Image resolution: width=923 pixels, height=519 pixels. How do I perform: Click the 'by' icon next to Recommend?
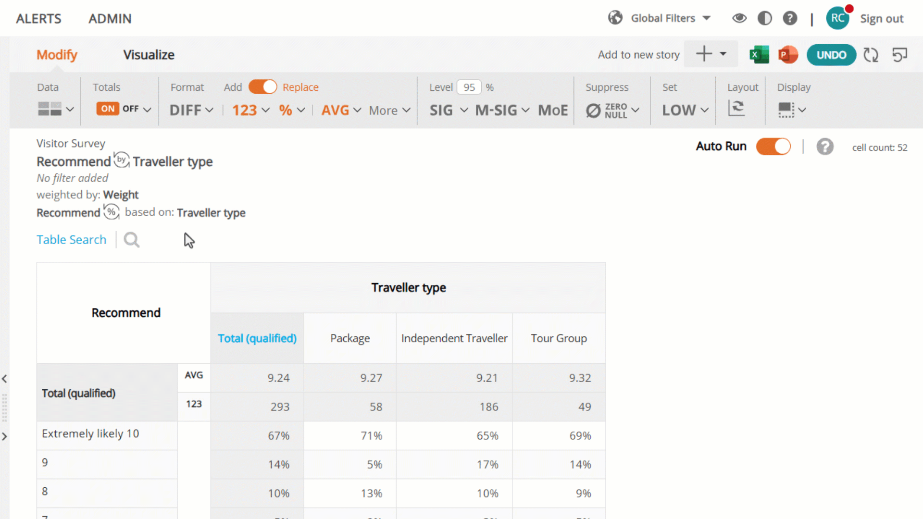point(122,160)
